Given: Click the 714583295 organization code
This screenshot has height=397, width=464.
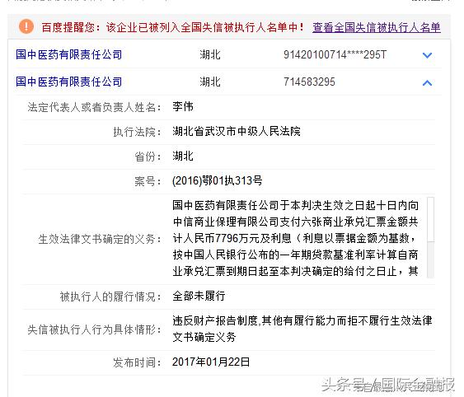Looking at the screenshot, I should coord(309,82).
